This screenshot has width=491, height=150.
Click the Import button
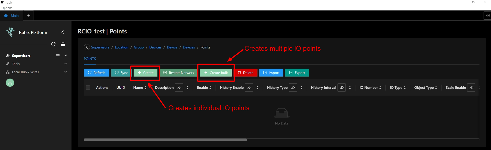(271, 73)
